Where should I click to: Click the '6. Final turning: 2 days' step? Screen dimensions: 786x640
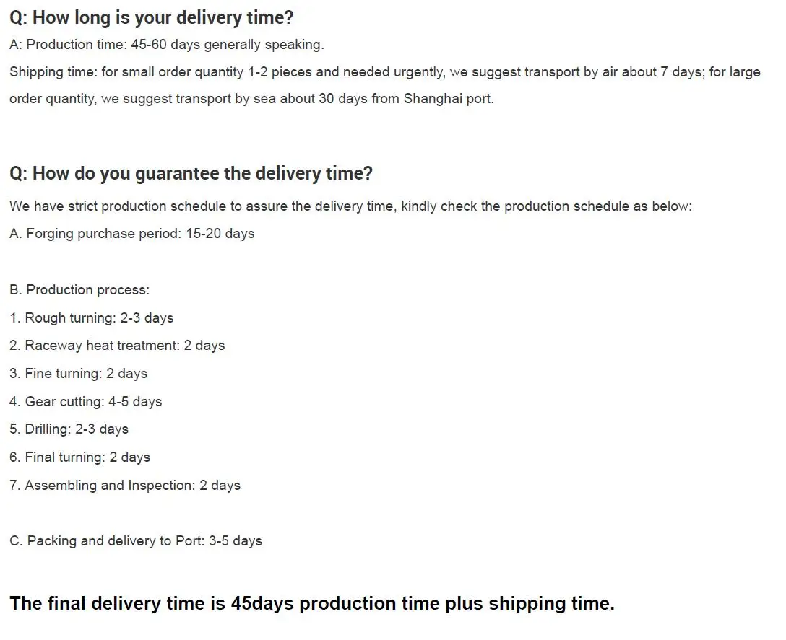pyautogui.click(x=79, y=457)
